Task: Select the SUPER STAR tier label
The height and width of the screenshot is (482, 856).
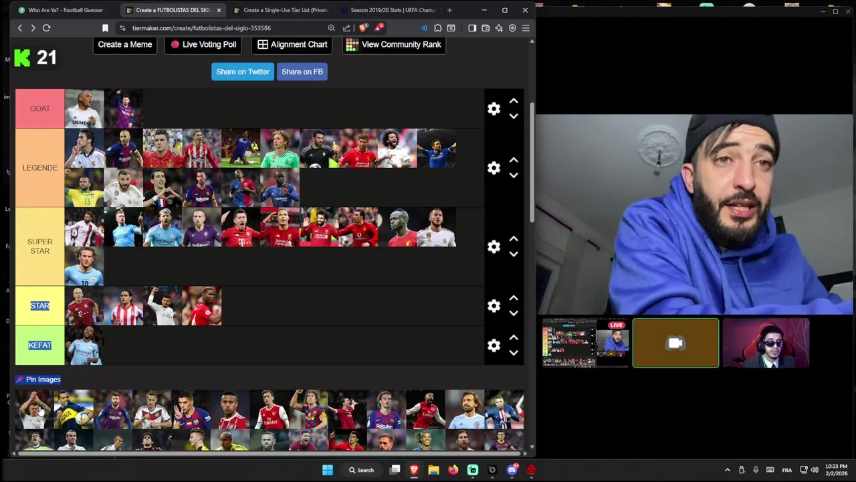Action: coord(40,246)
